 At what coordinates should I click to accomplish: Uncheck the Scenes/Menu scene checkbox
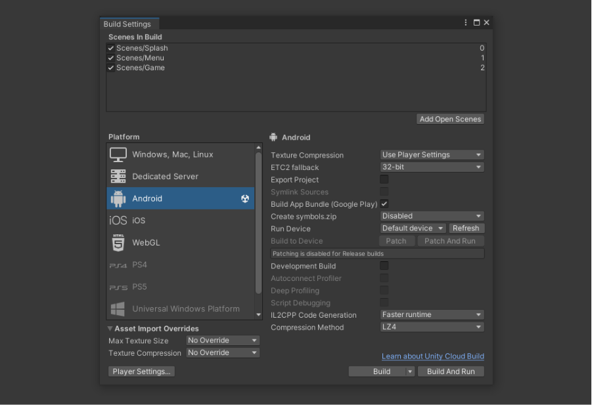click(110, 58)
